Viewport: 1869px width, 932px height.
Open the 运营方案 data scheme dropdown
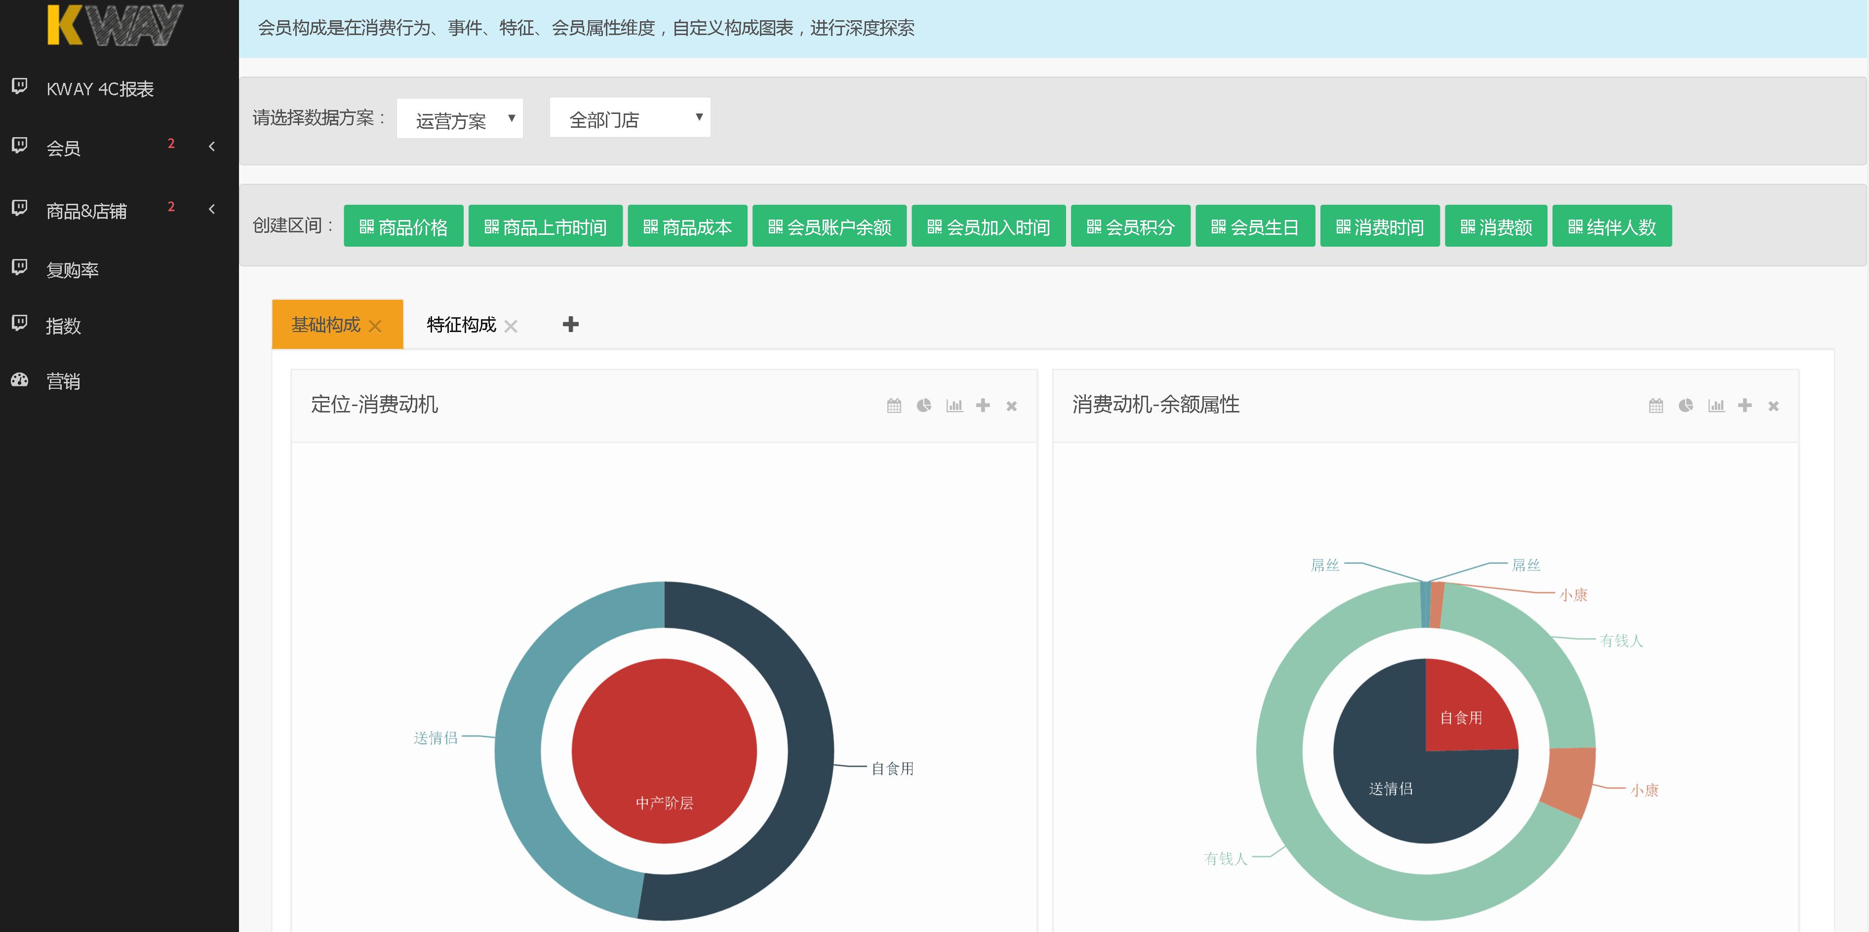[459, 119]
